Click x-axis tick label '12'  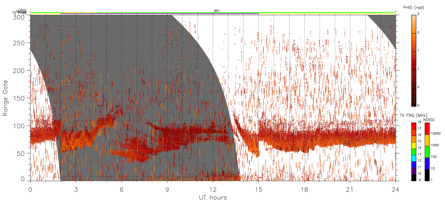point(213,189)
